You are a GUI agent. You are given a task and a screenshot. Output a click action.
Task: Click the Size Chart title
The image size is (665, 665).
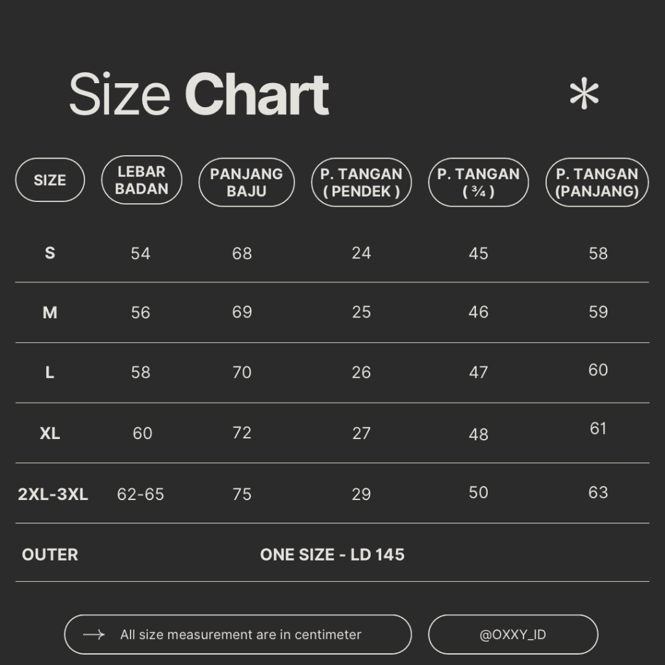pyautogui.click(x=199, y=95)
